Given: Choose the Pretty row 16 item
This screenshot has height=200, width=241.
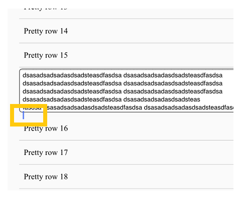Looking at the screenshot, I should point(126,128).
